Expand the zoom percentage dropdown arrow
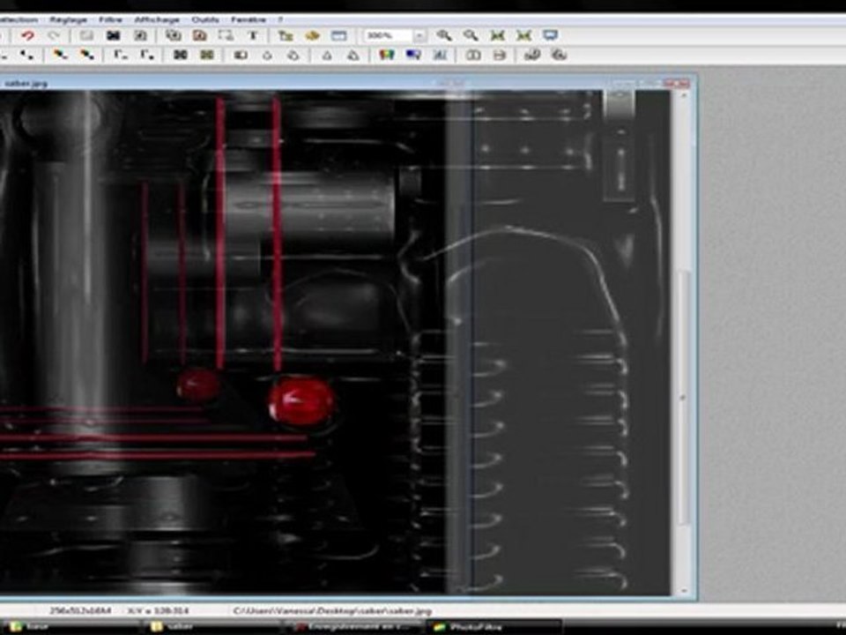 [x=419, y=36]
